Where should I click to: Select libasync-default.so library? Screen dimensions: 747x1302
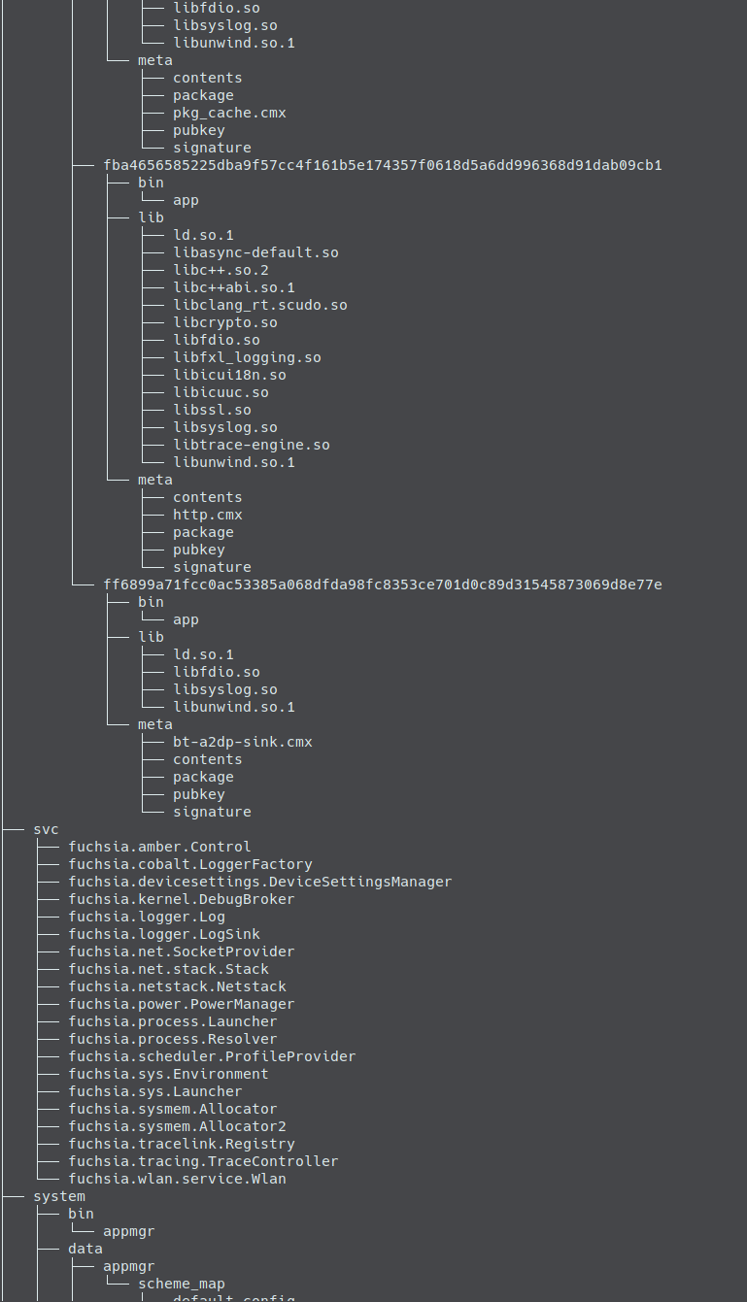[255, 252]
